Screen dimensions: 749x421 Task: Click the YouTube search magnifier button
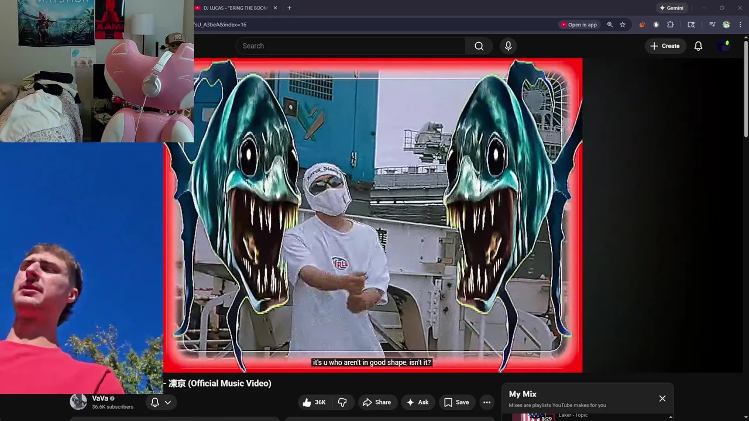479,46
